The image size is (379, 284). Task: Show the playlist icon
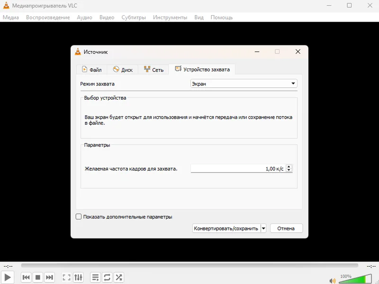tap(95, 277)
